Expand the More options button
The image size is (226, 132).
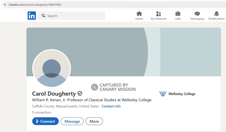click(94, 121)
